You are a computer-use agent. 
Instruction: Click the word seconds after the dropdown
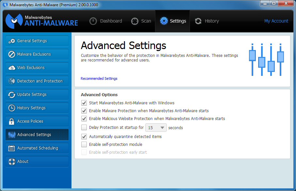click(x=176, y=128)
